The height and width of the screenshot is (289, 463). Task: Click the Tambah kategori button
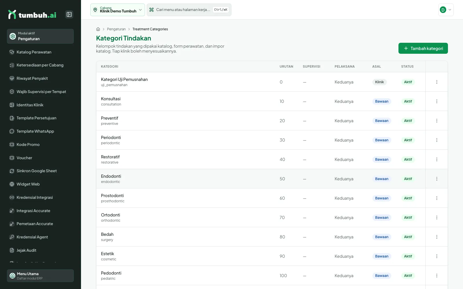pyautogui.click(x=423, y=48)
